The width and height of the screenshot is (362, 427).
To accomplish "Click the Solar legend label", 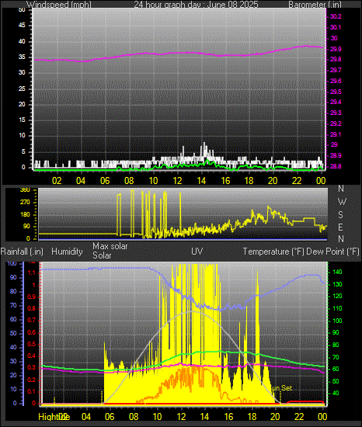I will tap(102, 255).
